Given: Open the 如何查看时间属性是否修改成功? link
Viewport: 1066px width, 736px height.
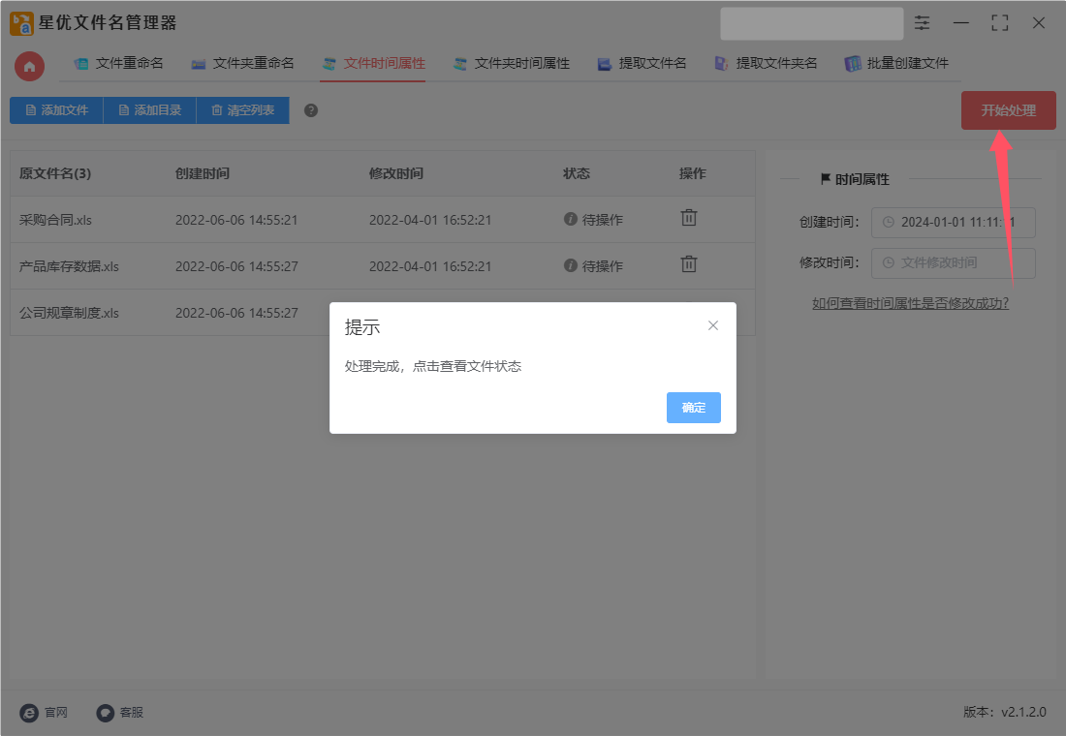Looking at the screenshot, I should pos(910,303).
